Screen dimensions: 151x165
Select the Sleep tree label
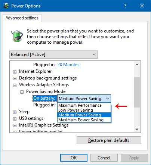pyautogui.click(x=24, y=112)
